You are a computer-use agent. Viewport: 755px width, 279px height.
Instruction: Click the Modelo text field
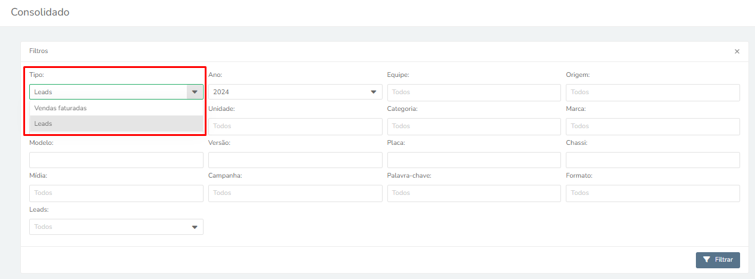click(x=116, y=160)
